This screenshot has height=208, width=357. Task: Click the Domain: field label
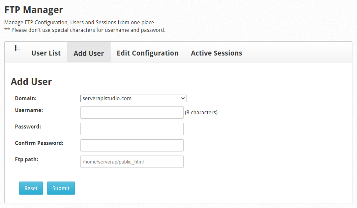[x=26, y=98]
